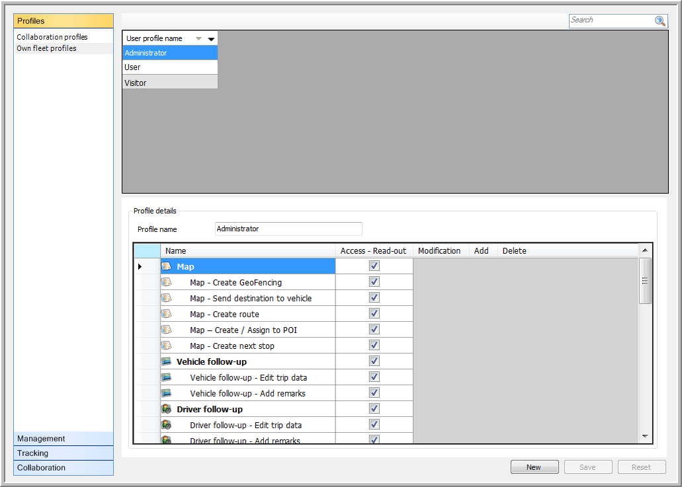
Task: Click the Profile name input field
Action: tap(288, 229)
